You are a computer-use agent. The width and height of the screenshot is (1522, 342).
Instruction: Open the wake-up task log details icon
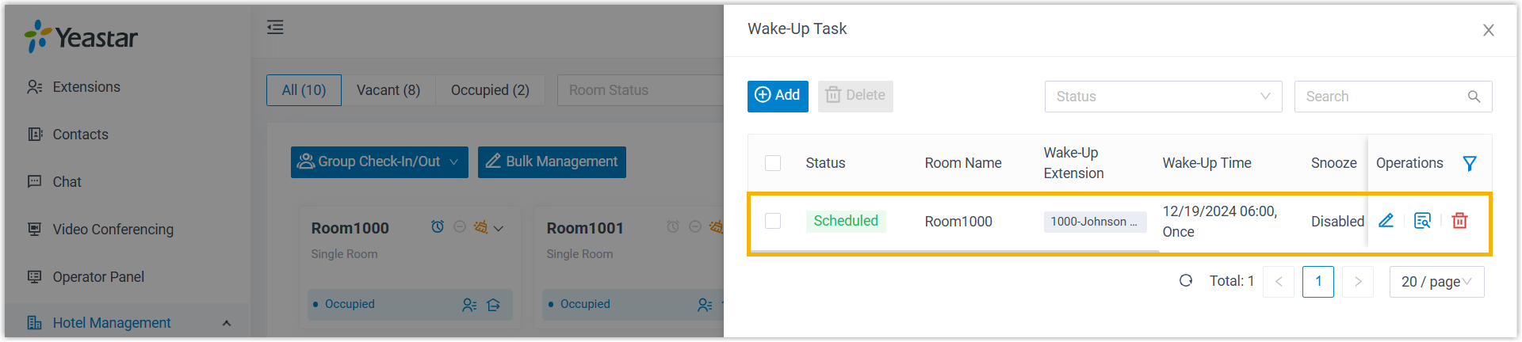[1422, 221]
